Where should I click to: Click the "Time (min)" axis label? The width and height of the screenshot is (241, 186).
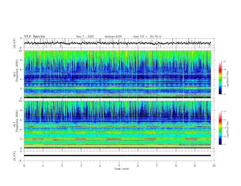[x=122, y=169]
